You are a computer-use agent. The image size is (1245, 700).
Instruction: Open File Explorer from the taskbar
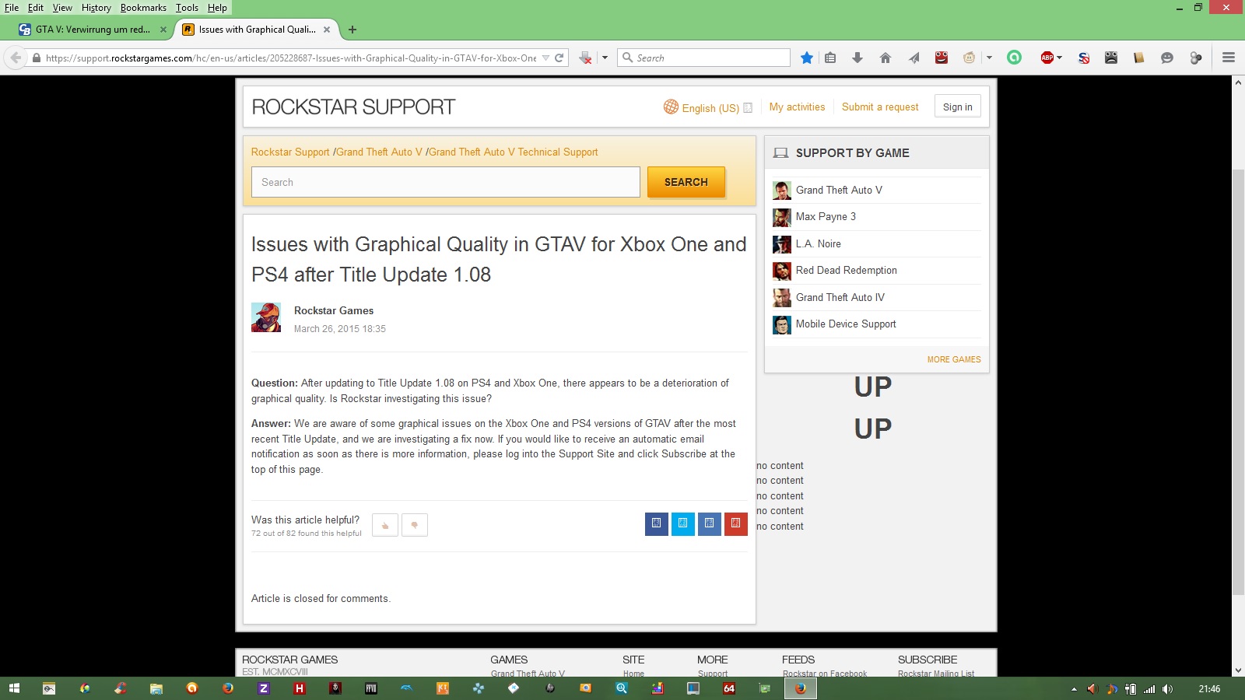tap(156, 688)
